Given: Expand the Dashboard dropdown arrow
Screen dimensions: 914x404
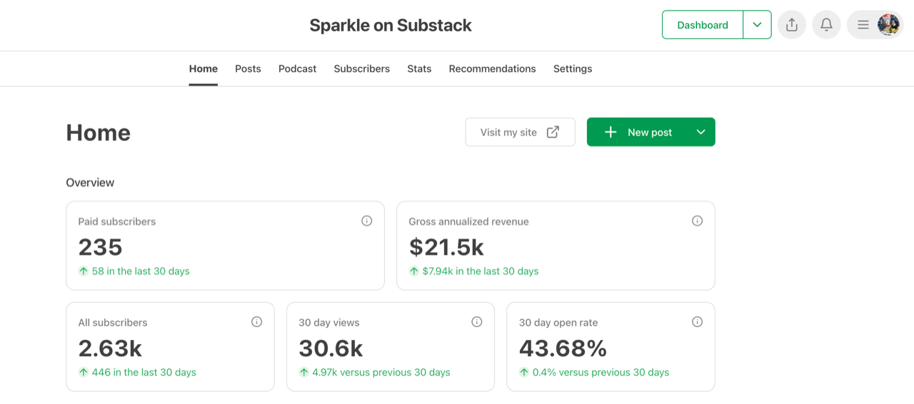Looking at the screenshot, I should (x=757, y=25).
